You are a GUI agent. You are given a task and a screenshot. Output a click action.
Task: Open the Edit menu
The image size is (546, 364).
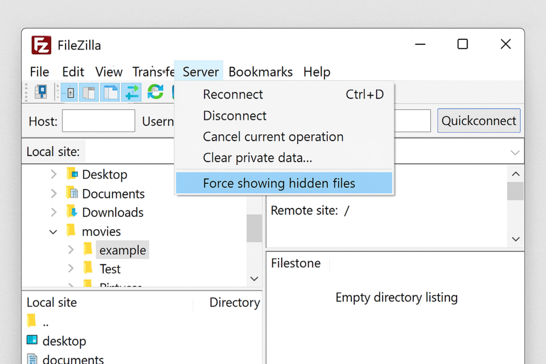[73, 72]
